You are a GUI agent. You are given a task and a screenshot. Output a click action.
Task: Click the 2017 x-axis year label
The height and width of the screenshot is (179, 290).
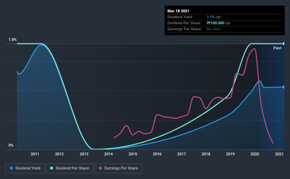(x=182, y=154)
